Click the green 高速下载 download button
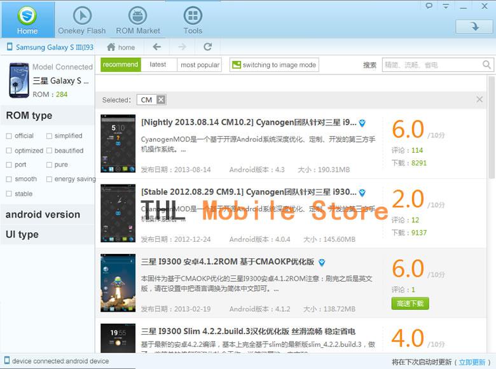 (x=410, y=303)
